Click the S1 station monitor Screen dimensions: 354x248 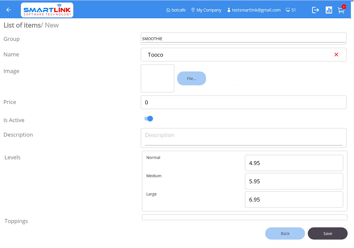pos(291,10)
